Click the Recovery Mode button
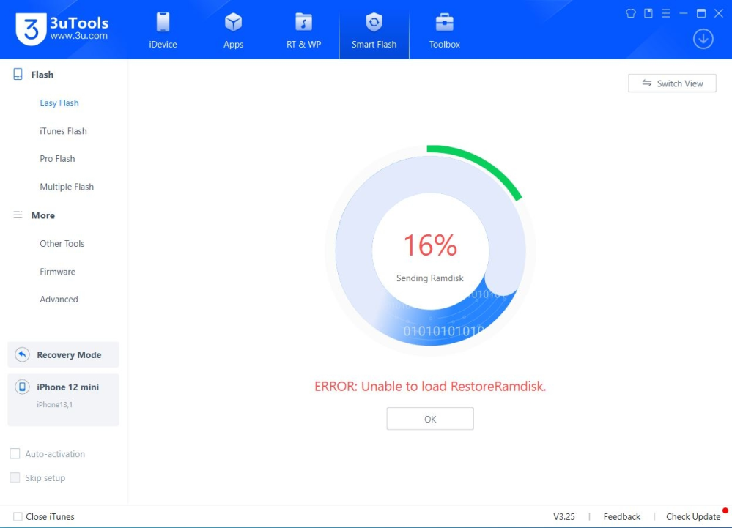 tap(64, 354)
